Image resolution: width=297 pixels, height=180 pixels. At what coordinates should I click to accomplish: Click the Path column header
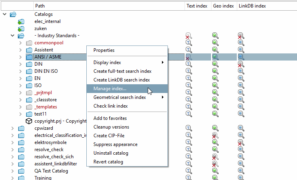click(40, 6)
